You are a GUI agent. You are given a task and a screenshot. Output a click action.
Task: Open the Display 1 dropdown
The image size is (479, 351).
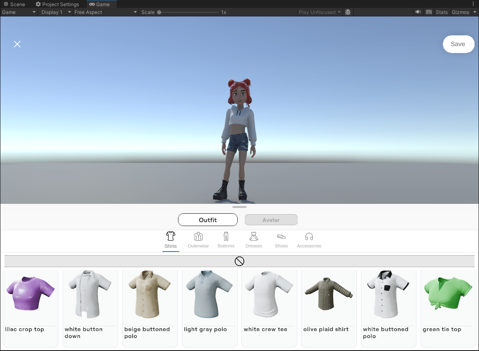(x=56, y=12)
